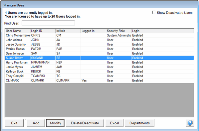Click into the Find User field
Image resolution: width=199 pixels, height=131 pixels.
pyautogui.click(x=48, y=23)
